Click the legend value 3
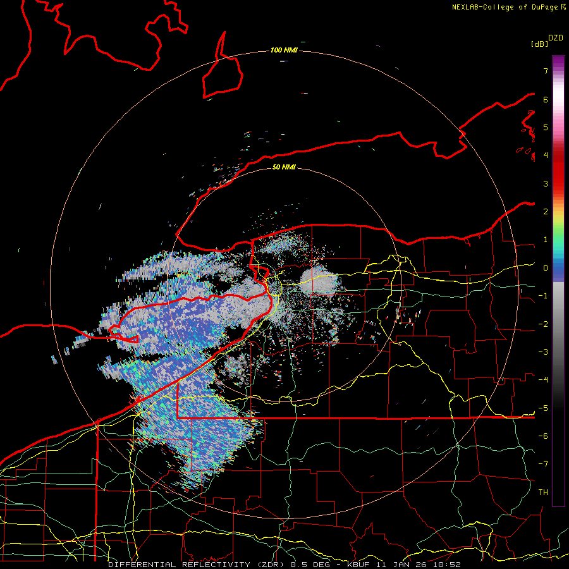The width and height of the screenshot is (569, 569). coord(546,183)
